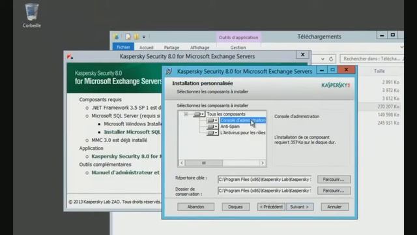Viewport: 417px width, 235px height.
Task: Open install-state dropdown for Console d'administration
Action: [x=212, y=120]
